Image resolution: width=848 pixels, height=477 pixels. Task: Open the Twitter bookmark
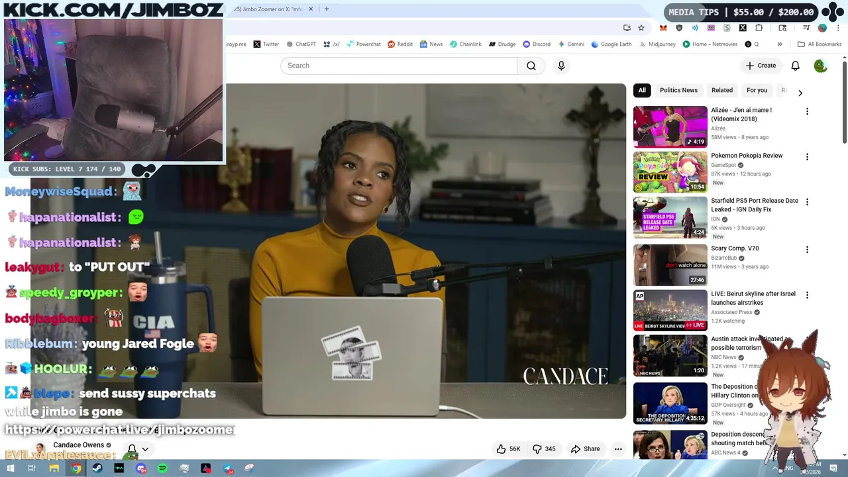tap(266, 44)
